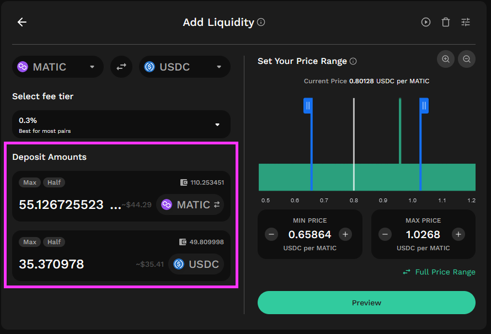Viewport: 491px width, 334px height.
Task: Click the Max button for MATIC deposit
Action: 30,182
